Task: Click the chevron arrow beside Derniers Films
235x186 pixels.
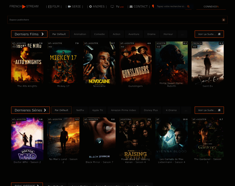Action: pos(43,34)
